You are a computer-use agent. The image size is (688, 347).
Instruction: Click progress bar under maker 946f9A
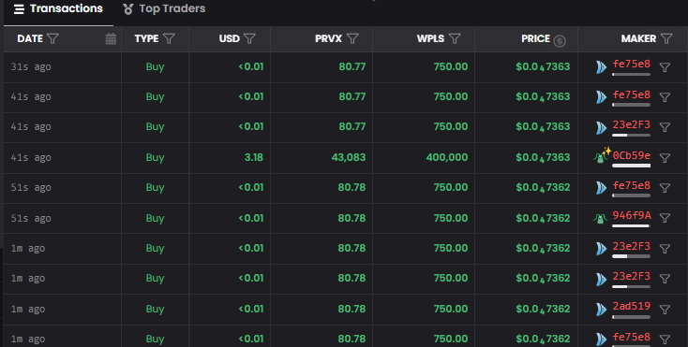632,226
